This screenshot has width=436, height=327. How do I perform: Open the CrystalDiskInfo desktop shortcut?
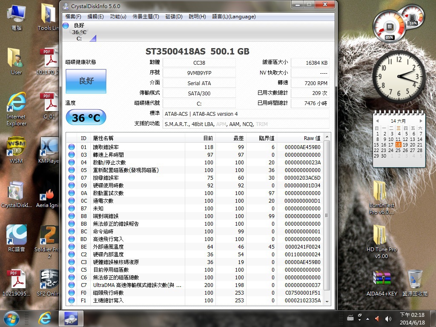click(x=17, y=195)
